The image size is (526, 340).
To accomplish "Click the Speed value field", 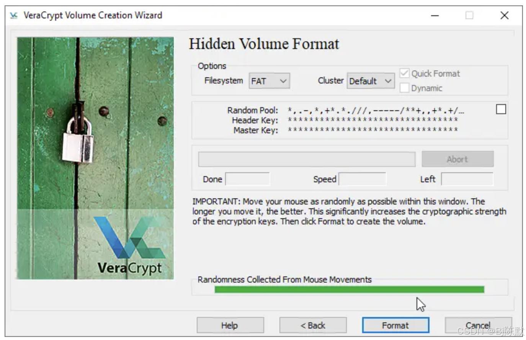I will [362, 179].
